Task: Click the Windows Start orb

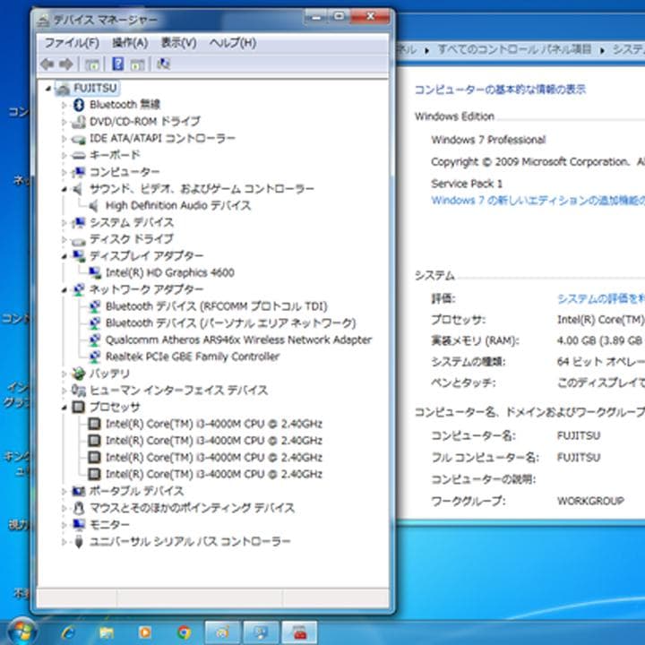Action: pos(22,632)
